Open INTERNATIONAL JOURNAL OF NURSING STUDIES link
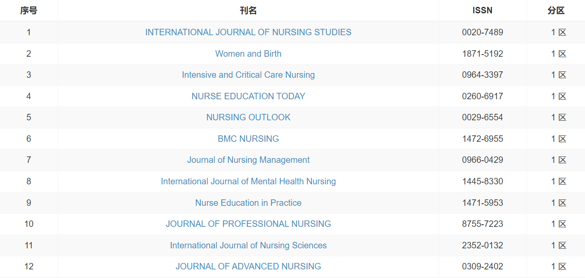 [248, 32]
